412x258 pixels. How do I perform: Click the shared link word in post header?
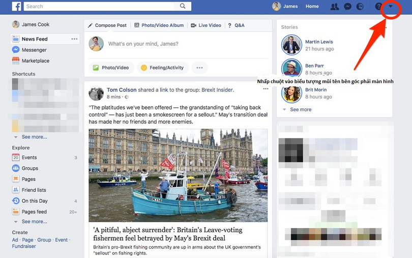coord(164,90)
